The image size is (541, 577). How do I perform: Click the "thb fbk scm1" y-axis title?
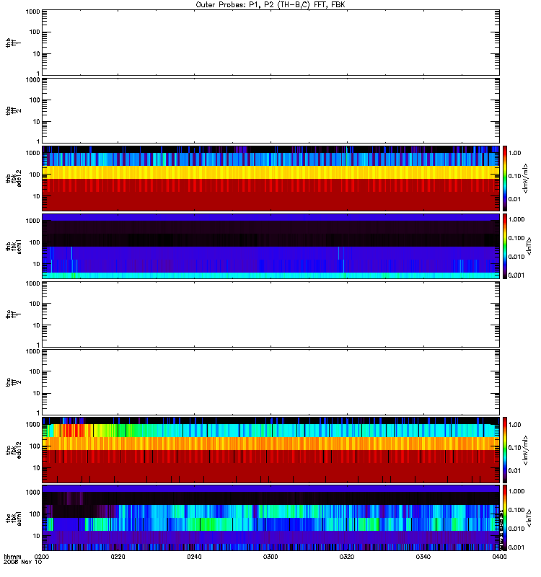click(x=13, y=246)
